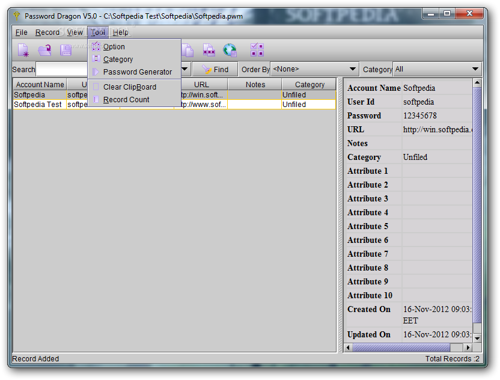
Task: Click the Find button
Action: [x=215, y=69]
